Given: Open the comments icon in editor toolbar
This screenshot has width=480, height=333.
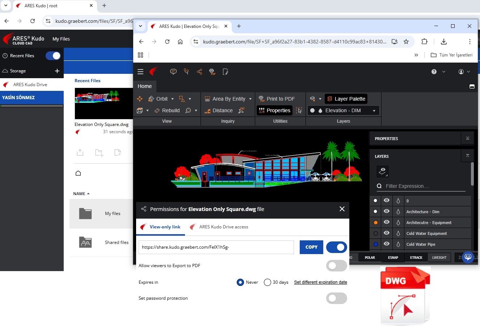Looking at the screenshot, I should coord(173,72).
